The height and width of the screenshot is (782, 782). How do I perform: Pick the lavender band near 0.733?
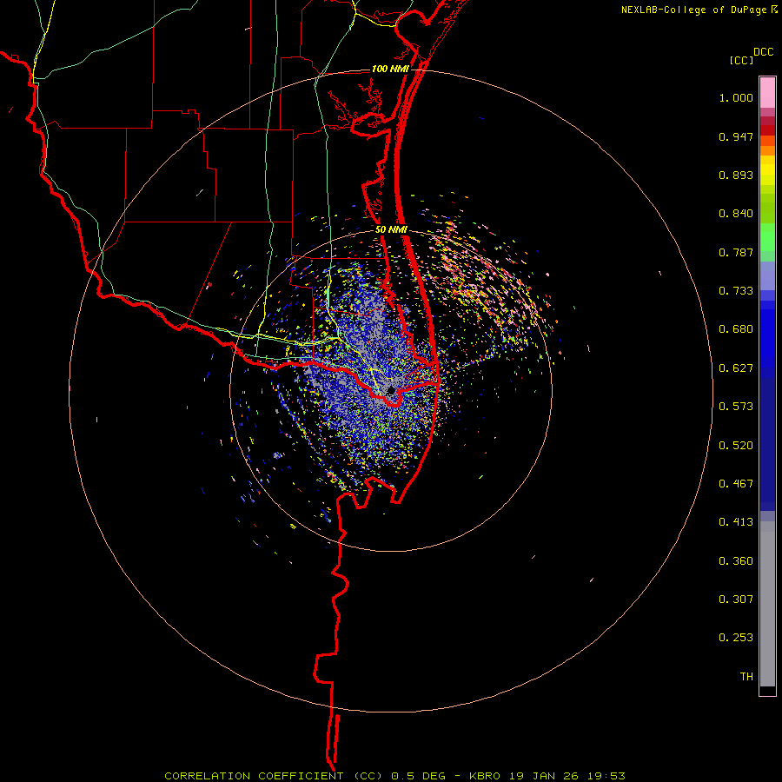pos(767,275)
